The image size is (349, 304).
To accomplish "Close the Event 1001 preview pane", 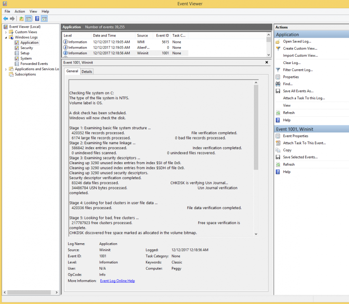I will tap(266, 62).
